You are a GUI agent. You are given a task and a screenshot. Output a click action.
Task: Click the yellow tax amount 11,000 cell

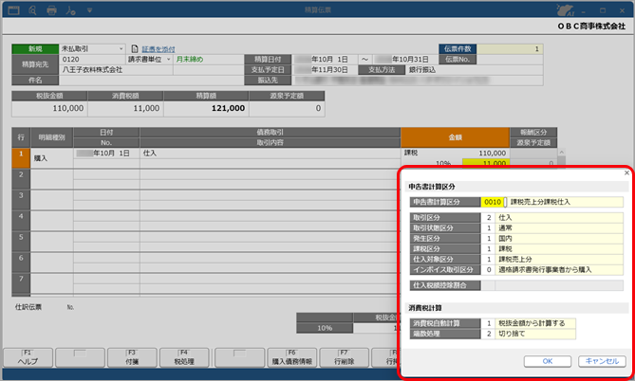[x=485, y=163]
